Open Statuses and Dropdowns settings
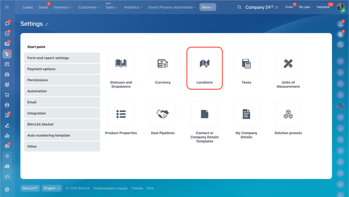 [x=121, y=64]
